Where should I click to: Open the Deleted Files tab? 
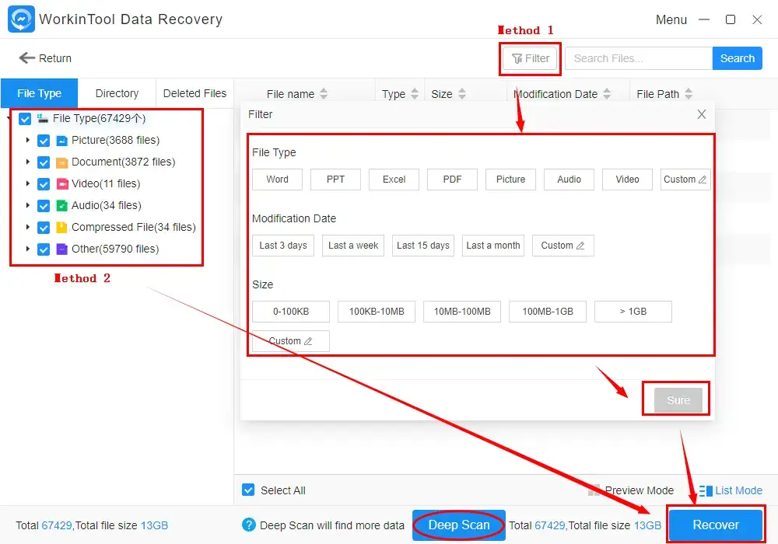194,93
